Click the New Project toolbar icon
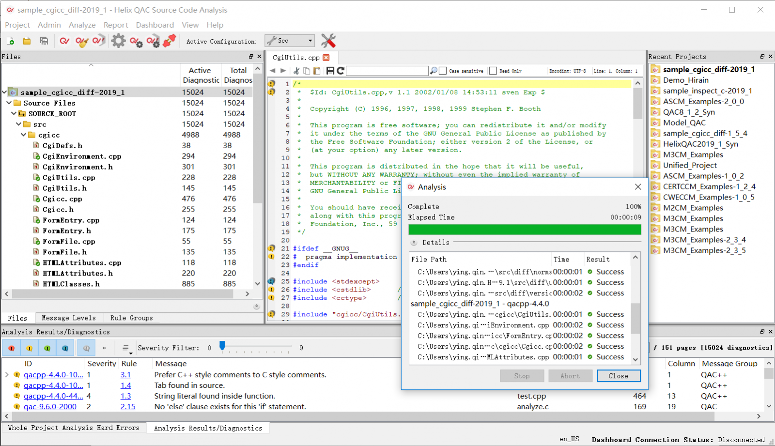Viewport: 775px width, 446px height. pos(10,41)
